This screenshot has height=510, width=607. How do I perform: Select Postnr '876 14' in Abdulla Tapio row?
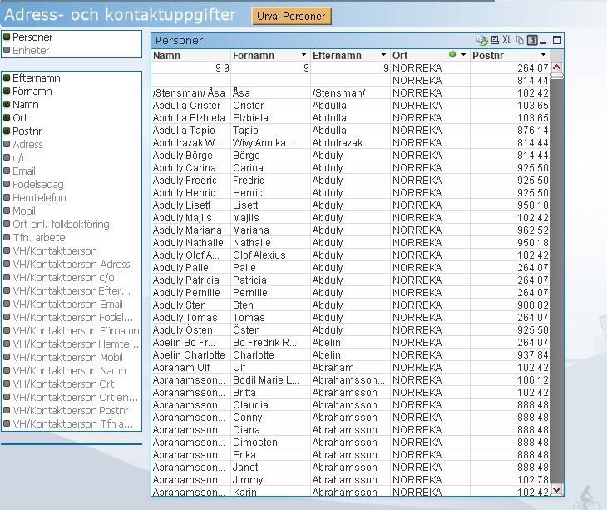pyautogui.click(x=511, y=131)
